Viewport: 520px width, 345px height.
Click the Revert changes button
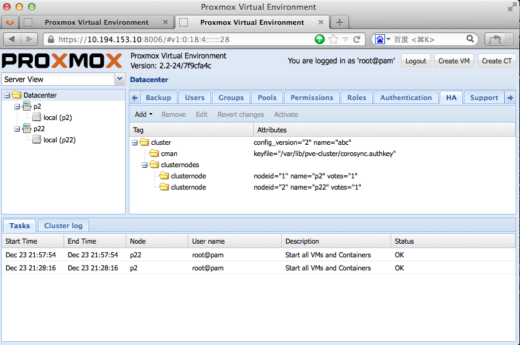pyautogui.click(x=241, y=114)
